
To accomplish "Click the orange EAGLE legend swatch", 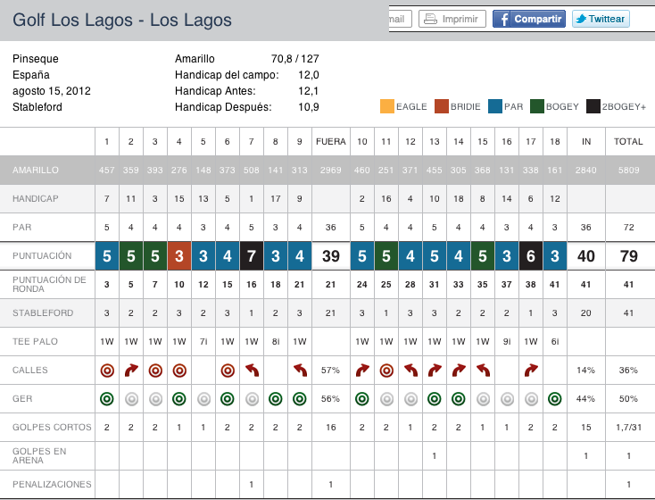I will point(387,106).
